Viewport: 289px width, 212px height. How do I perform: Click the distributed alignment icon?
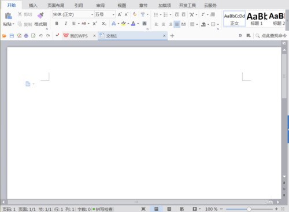183,24
